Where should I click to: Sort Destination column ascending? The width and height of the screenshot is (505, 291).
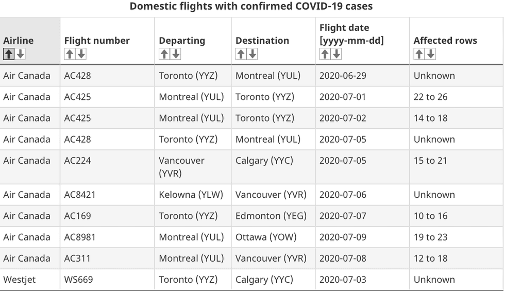(x=241, y=54)
